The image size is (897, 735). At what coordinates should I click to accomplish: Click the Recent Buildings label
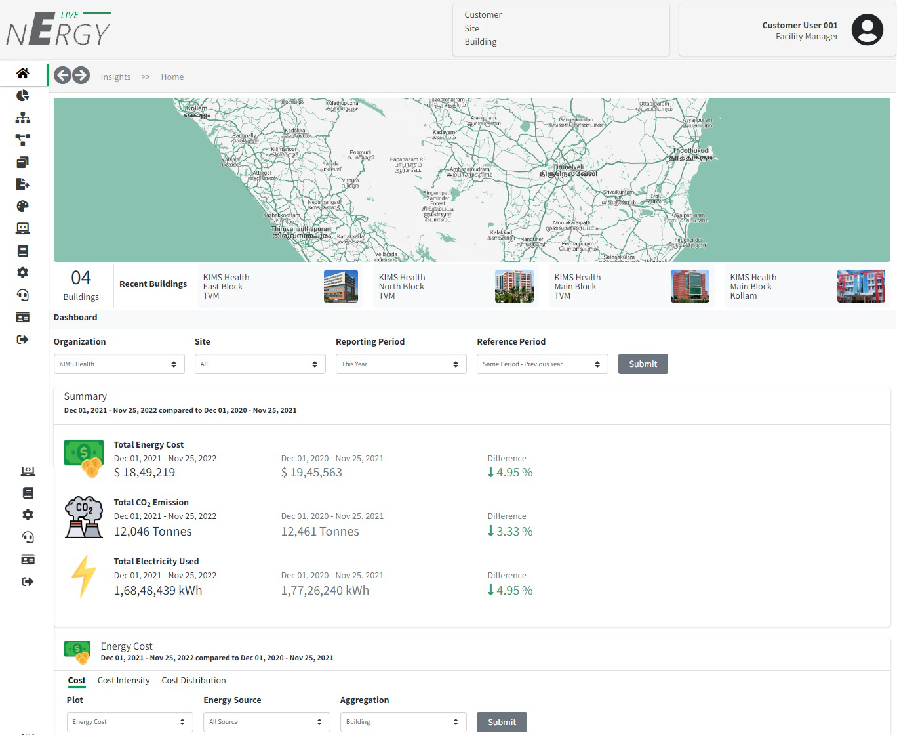[x=153, y=283]
